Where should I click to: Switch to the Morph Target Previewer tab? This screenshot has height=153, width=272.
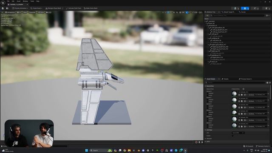[x=228, y=12]
